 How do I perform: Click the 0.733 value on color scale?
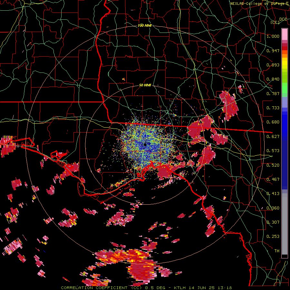pos(273,108)
